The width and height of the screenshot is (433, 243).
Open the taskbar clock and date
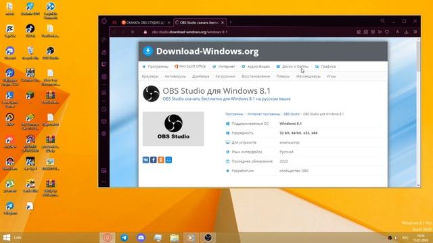point(421,238)
